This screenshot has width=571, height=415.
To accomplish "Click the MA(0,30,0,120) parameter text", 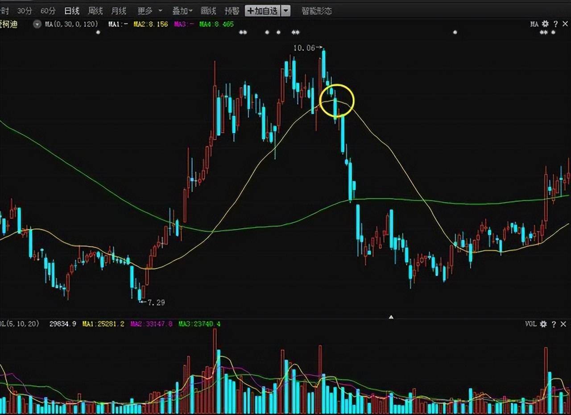I will (71, 24).
